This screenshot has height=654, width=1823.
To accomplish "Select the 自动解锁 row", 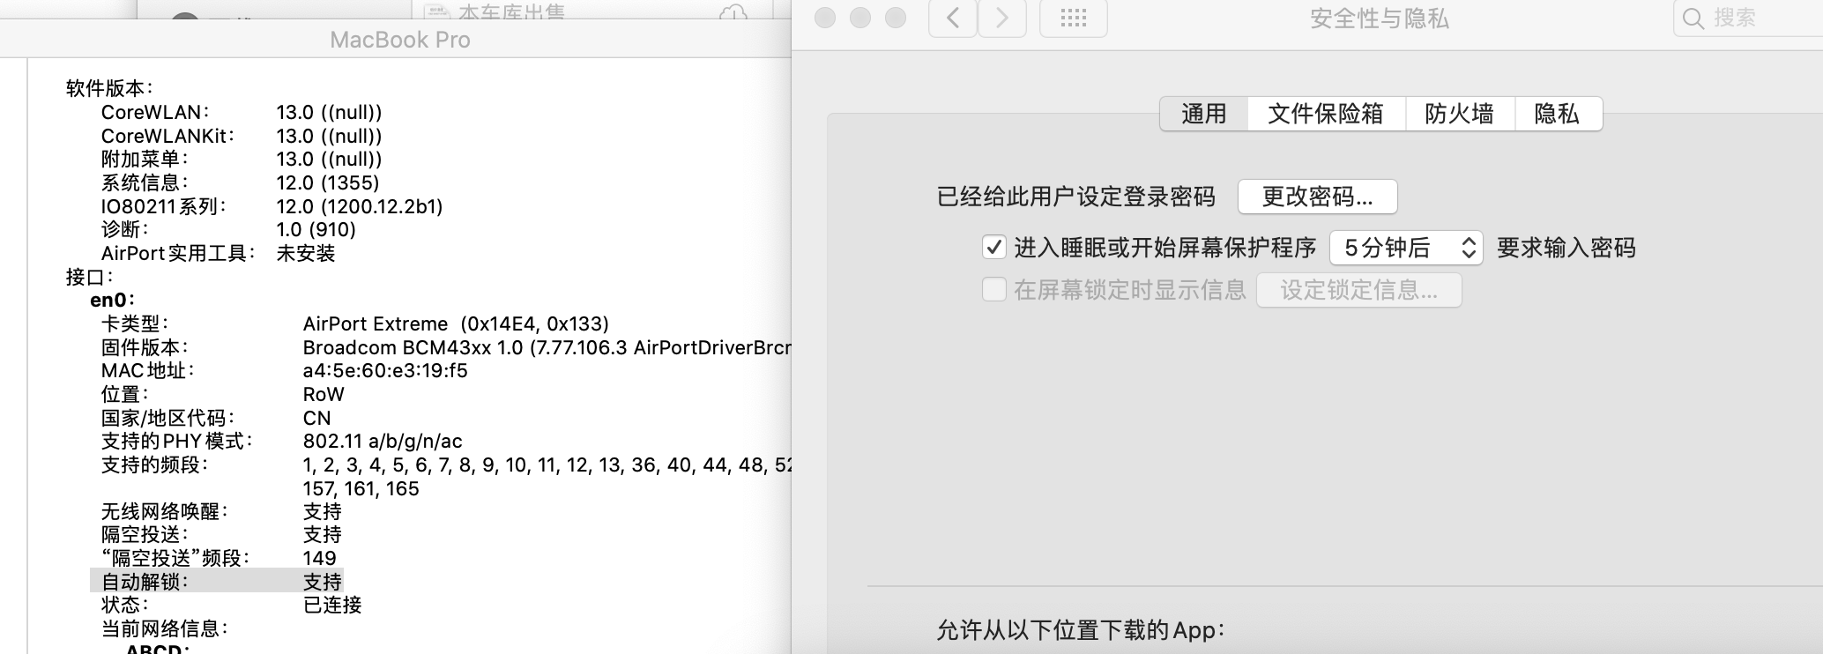I will [217, 582].
